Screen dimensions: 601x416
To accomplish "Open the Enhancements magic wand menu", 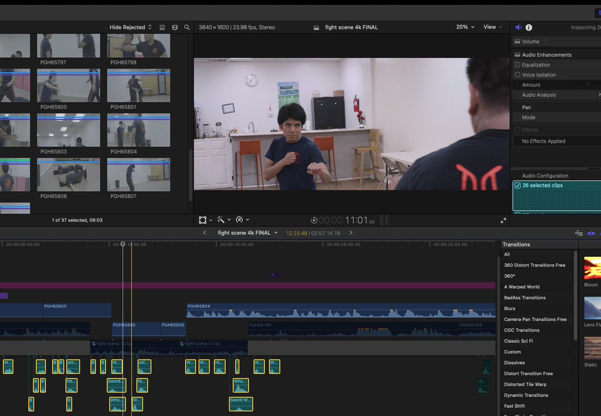I will pyautogui.click(x=221, y=220).
